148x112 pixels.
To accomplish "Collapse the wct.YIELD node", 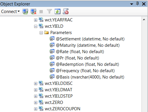I will pos(36,26).
